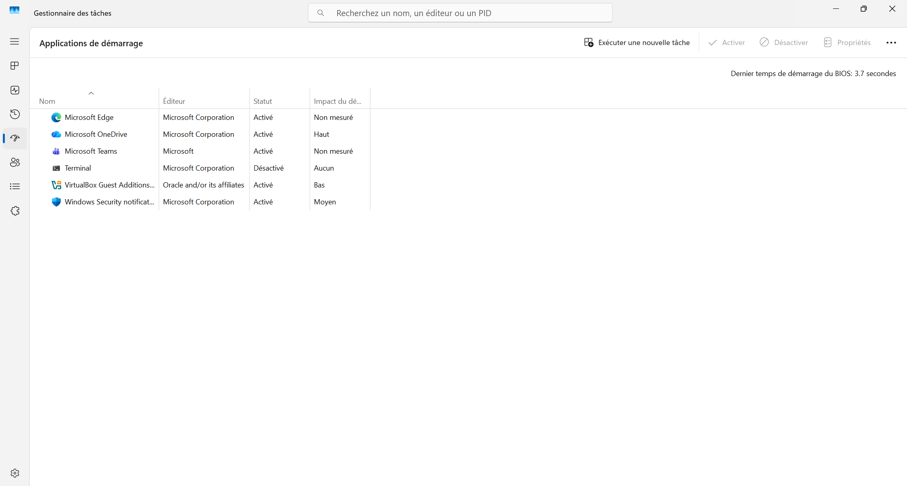Click the Haut impact of OneDrive
The height and width of the screenshot is (486, 907).
click(x=322, y=134)
